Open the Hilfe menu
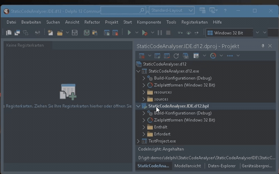Viewport: 279px width, 174px height. tap(217, 22)
